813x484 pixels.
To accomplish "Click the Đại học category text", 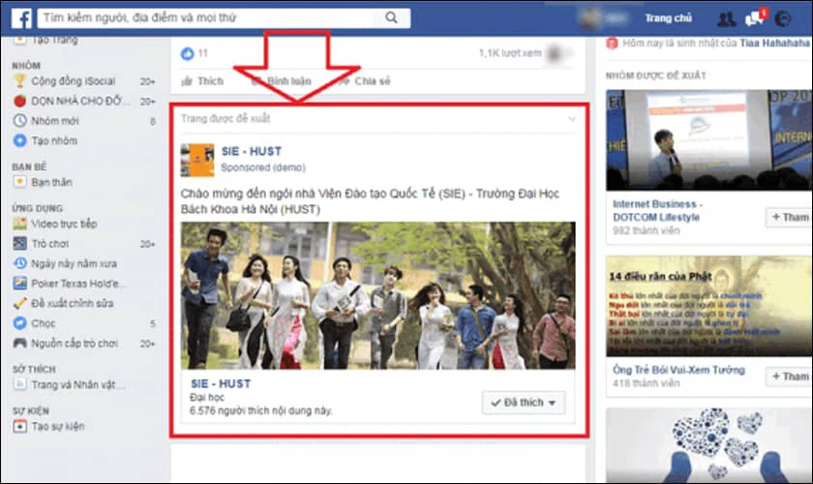I will (x=207, y=398).
